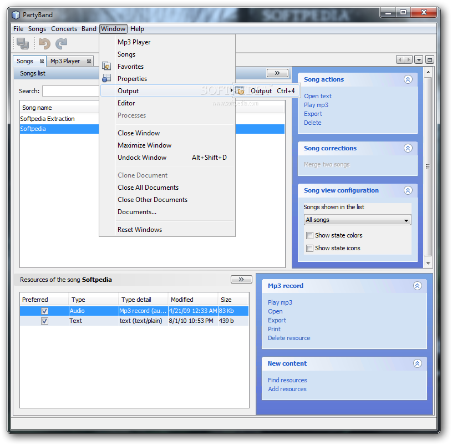This screenshot has width=452, height=445.
Task: Close the Mp3 Player tab with its x icon
Action: 89,61
